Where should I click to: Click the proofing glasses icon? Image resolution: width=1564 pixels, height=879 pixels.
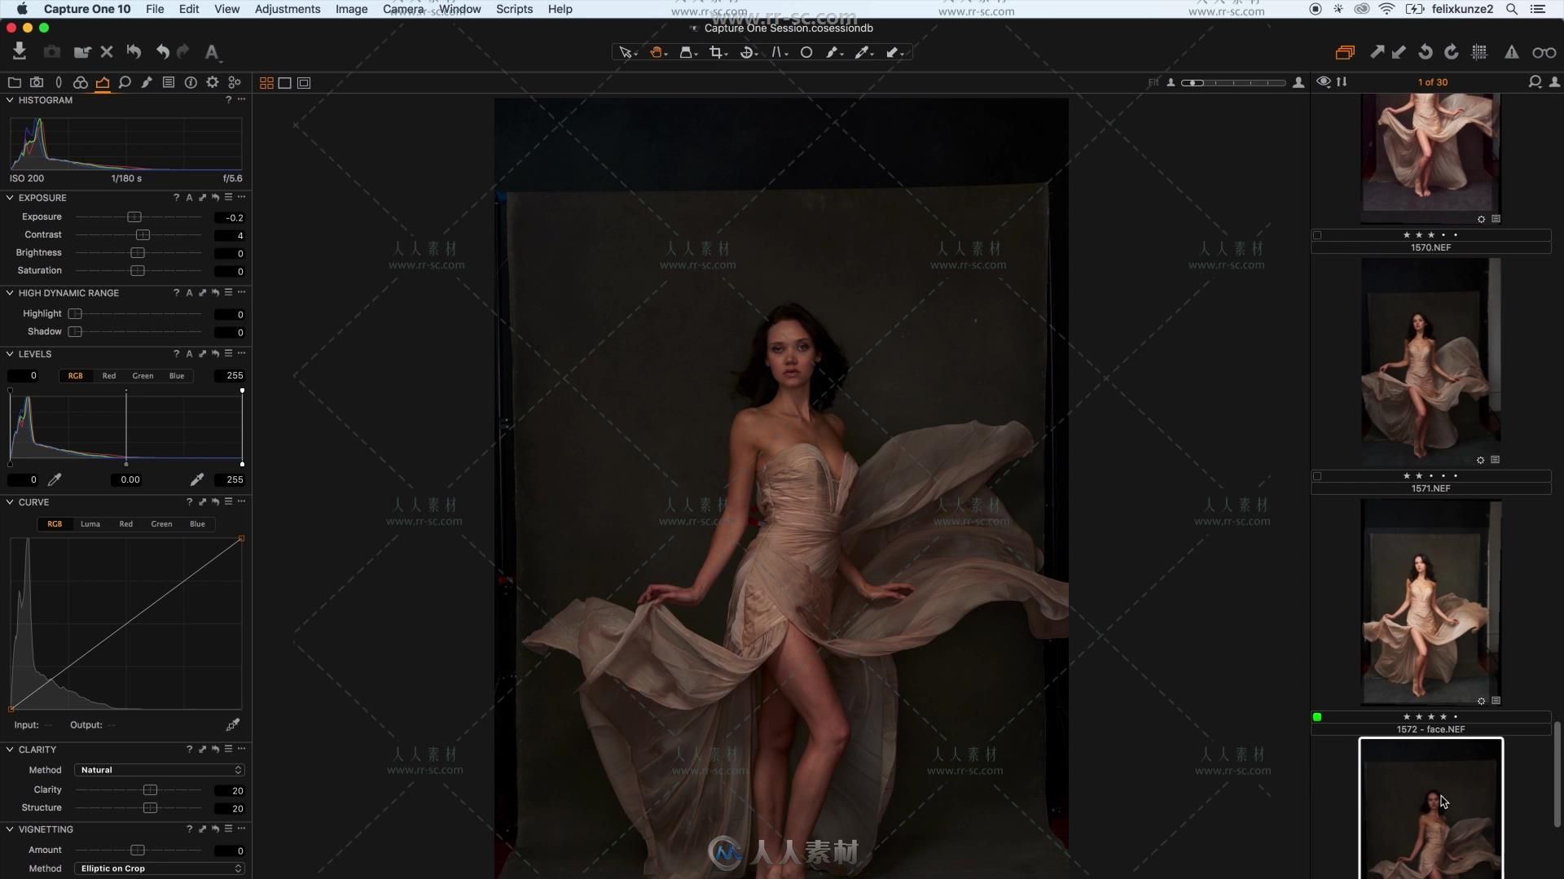coord(1544,52)
